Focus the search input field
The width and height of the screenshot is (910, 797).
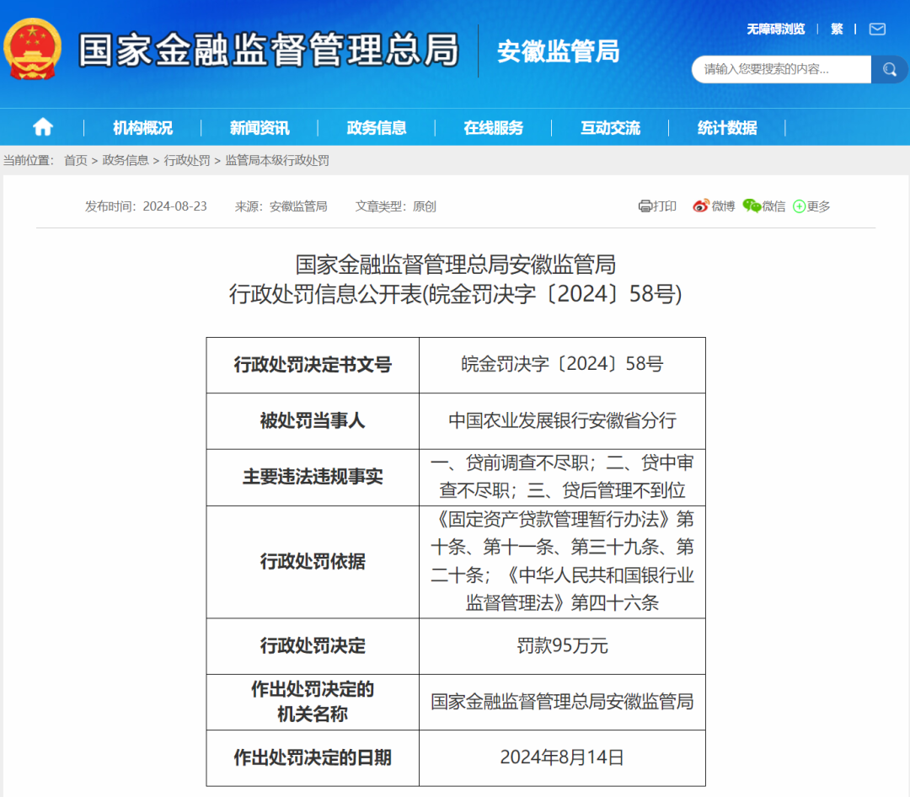pyautogui.click(x=782, y=70)
